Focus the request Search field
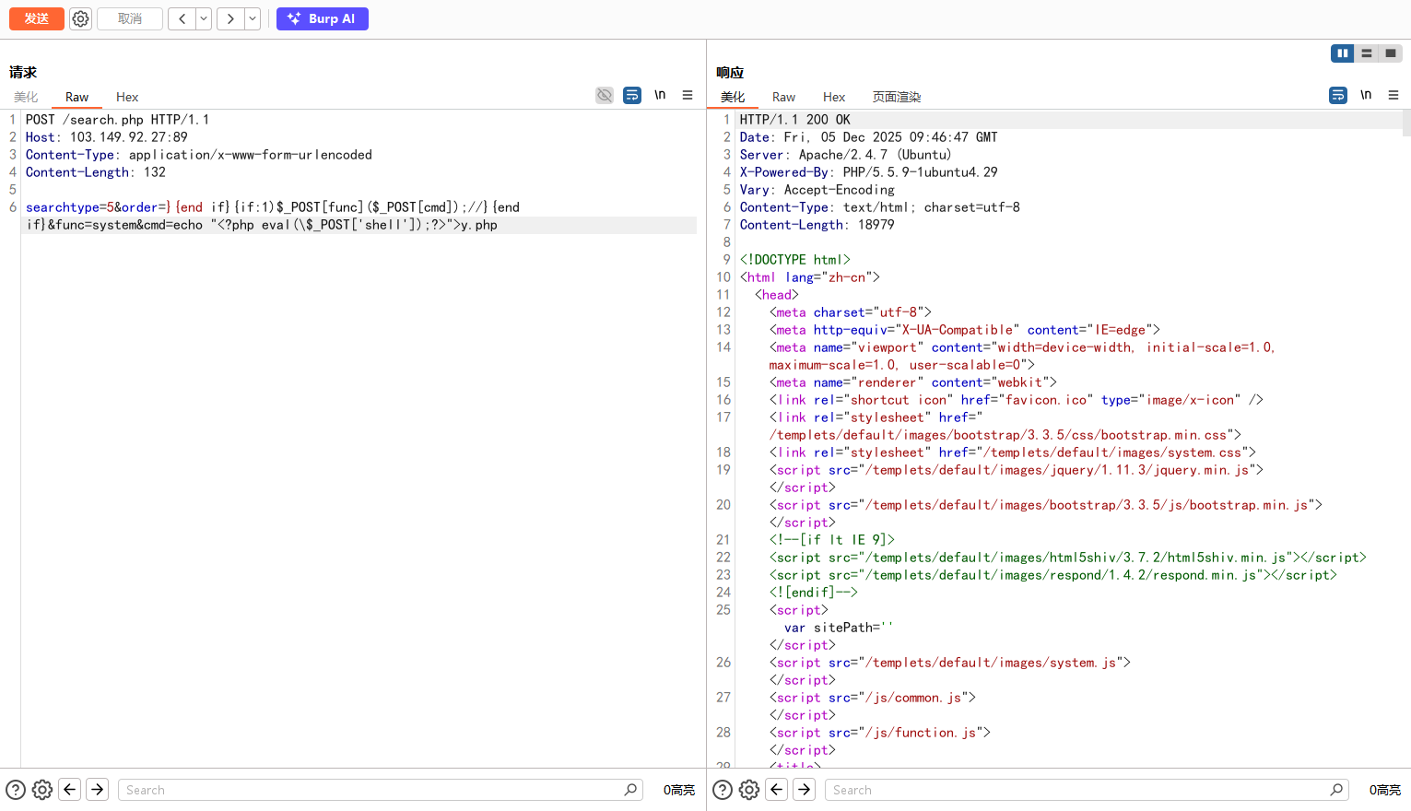The width and height of the screenshot is (1411, 811). [380, 790]
